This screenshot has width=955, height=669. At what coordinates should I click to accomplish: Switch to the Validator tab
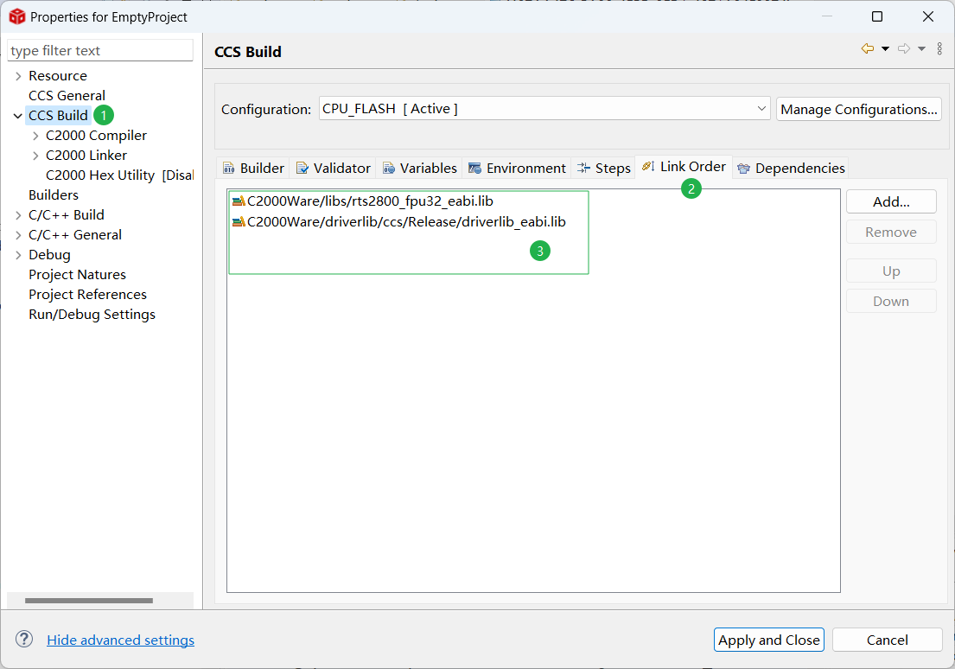click(333, 168)
